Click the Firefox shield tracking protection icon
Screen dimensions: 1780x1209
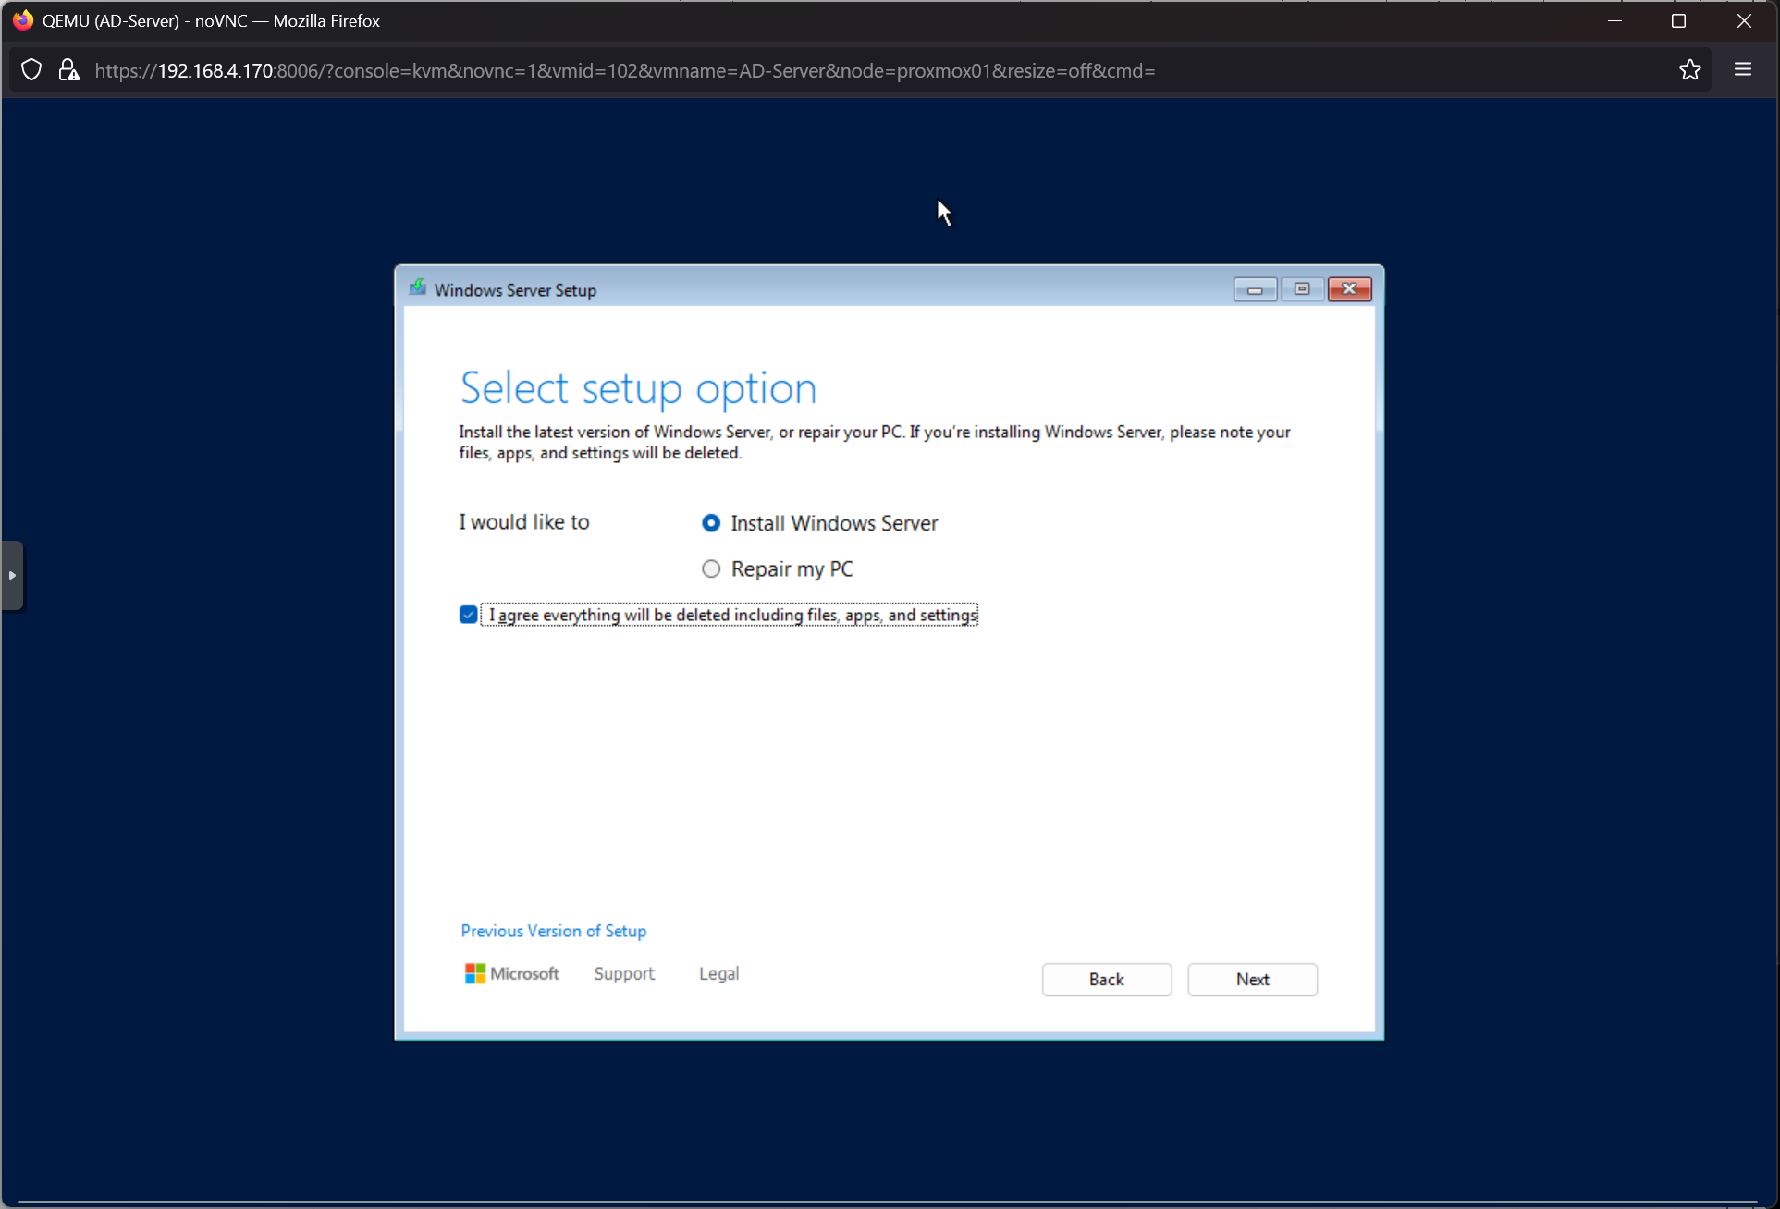31,70
